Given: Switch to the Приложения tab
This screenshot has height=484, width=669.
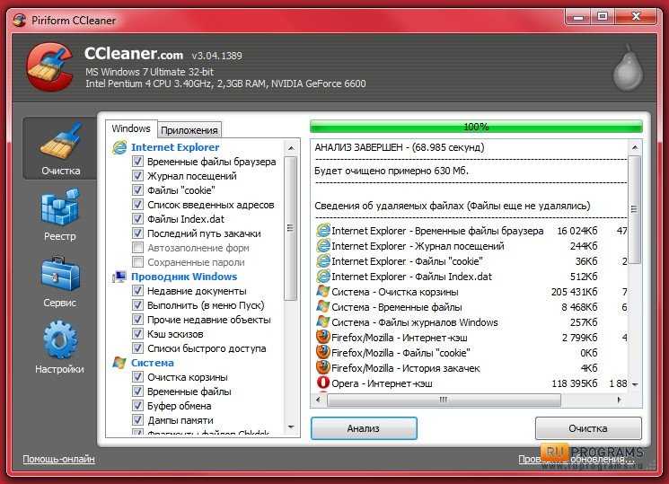Looking at the screenshot, I should coord(189,130).
